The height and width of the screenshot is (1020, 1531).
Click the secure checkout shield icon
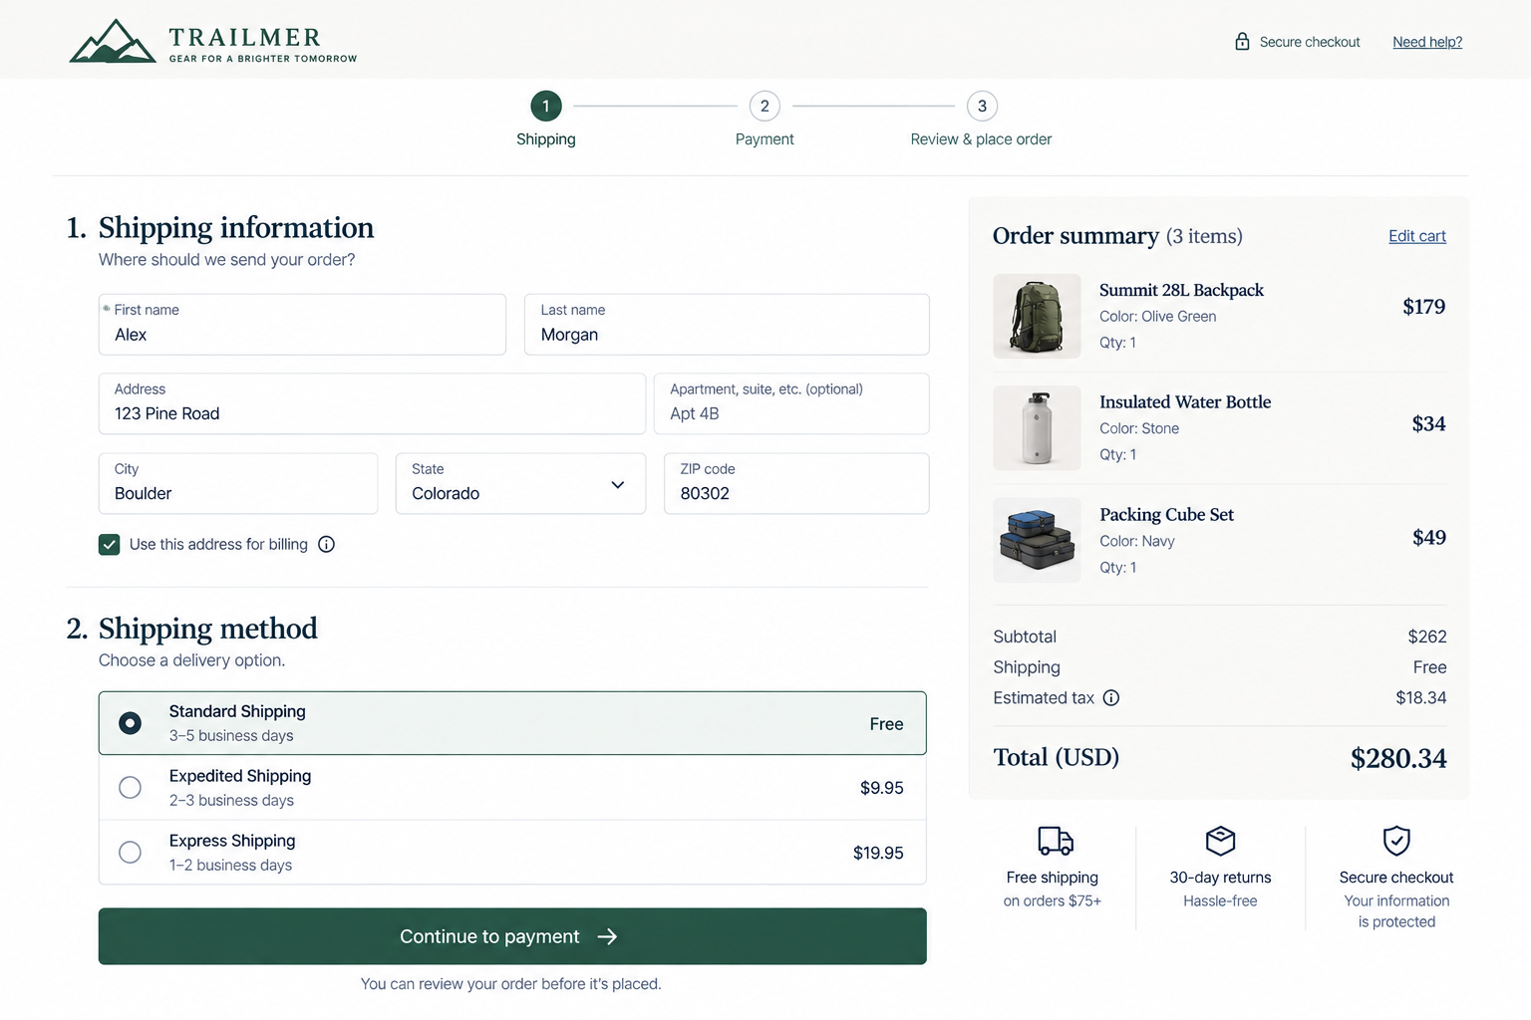pos(1396,841)
